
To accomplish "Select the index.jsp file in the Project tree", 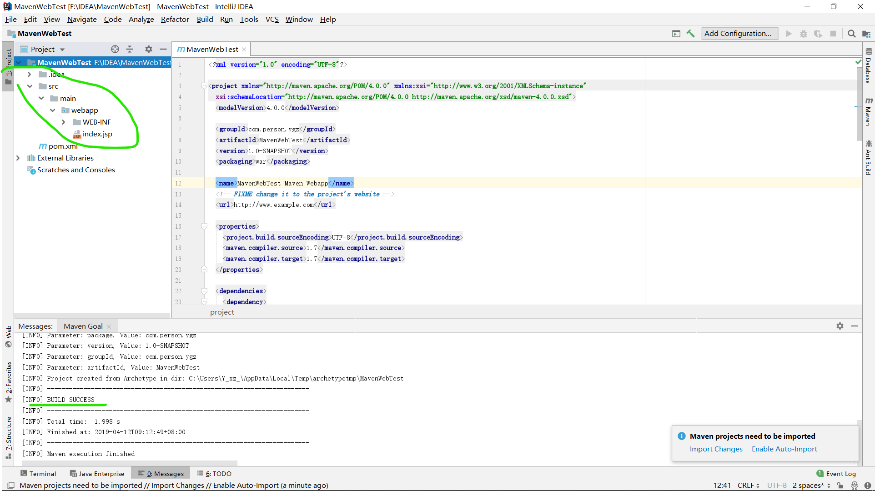I will 98,134.
